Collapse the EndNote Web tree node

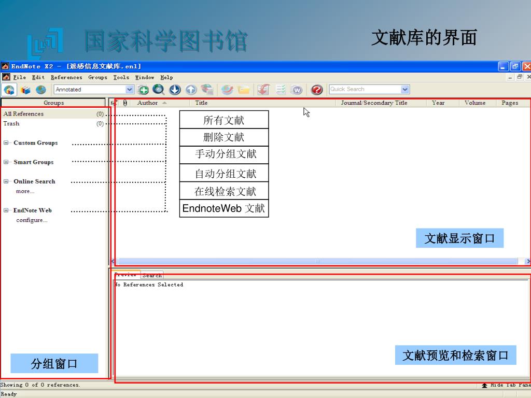pos(6,210)
